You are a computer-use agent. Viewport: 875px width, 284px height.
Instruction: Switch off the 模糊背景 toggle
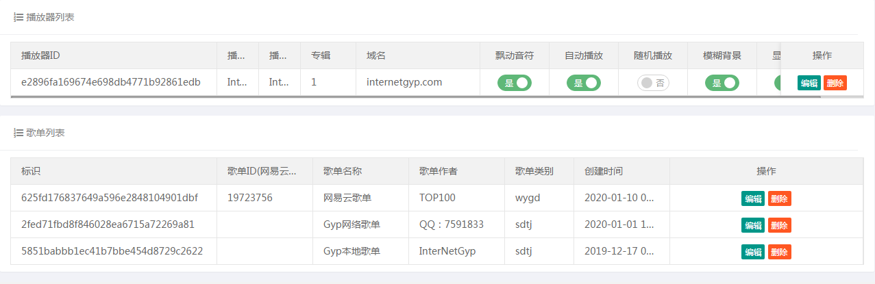tap(722, 83)
